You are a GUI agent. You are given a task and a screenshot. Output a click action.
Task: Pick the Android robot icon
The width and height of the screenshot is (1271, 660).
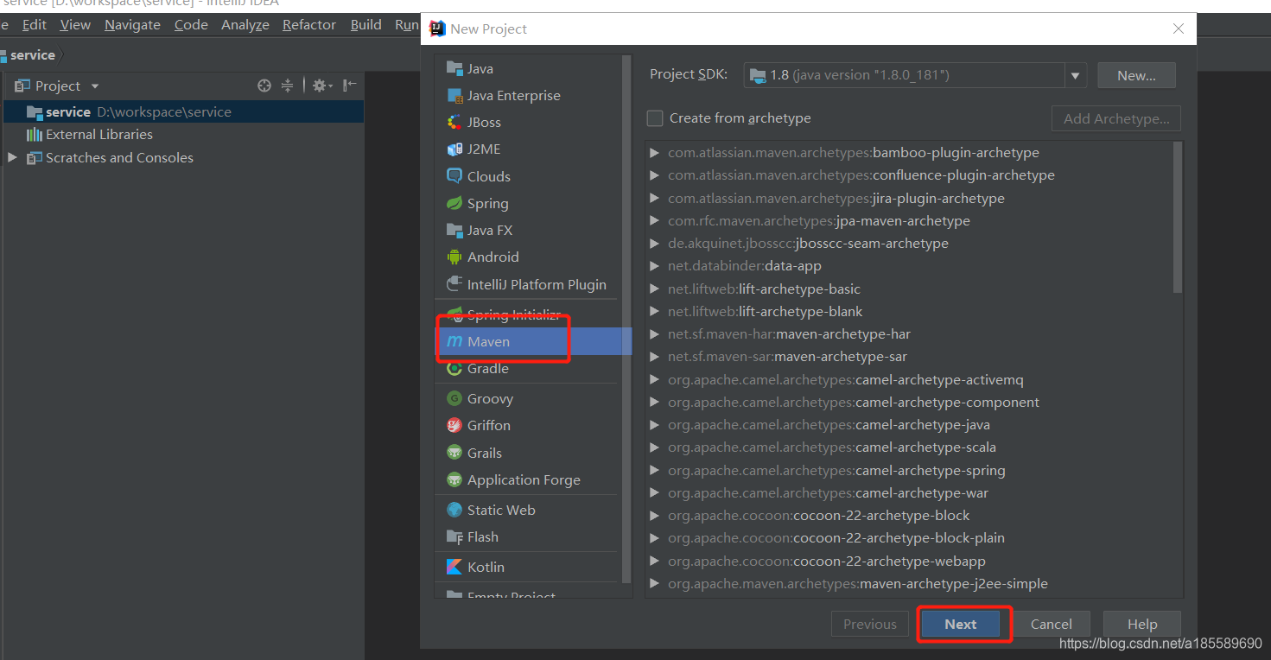(x=454, y=257)
